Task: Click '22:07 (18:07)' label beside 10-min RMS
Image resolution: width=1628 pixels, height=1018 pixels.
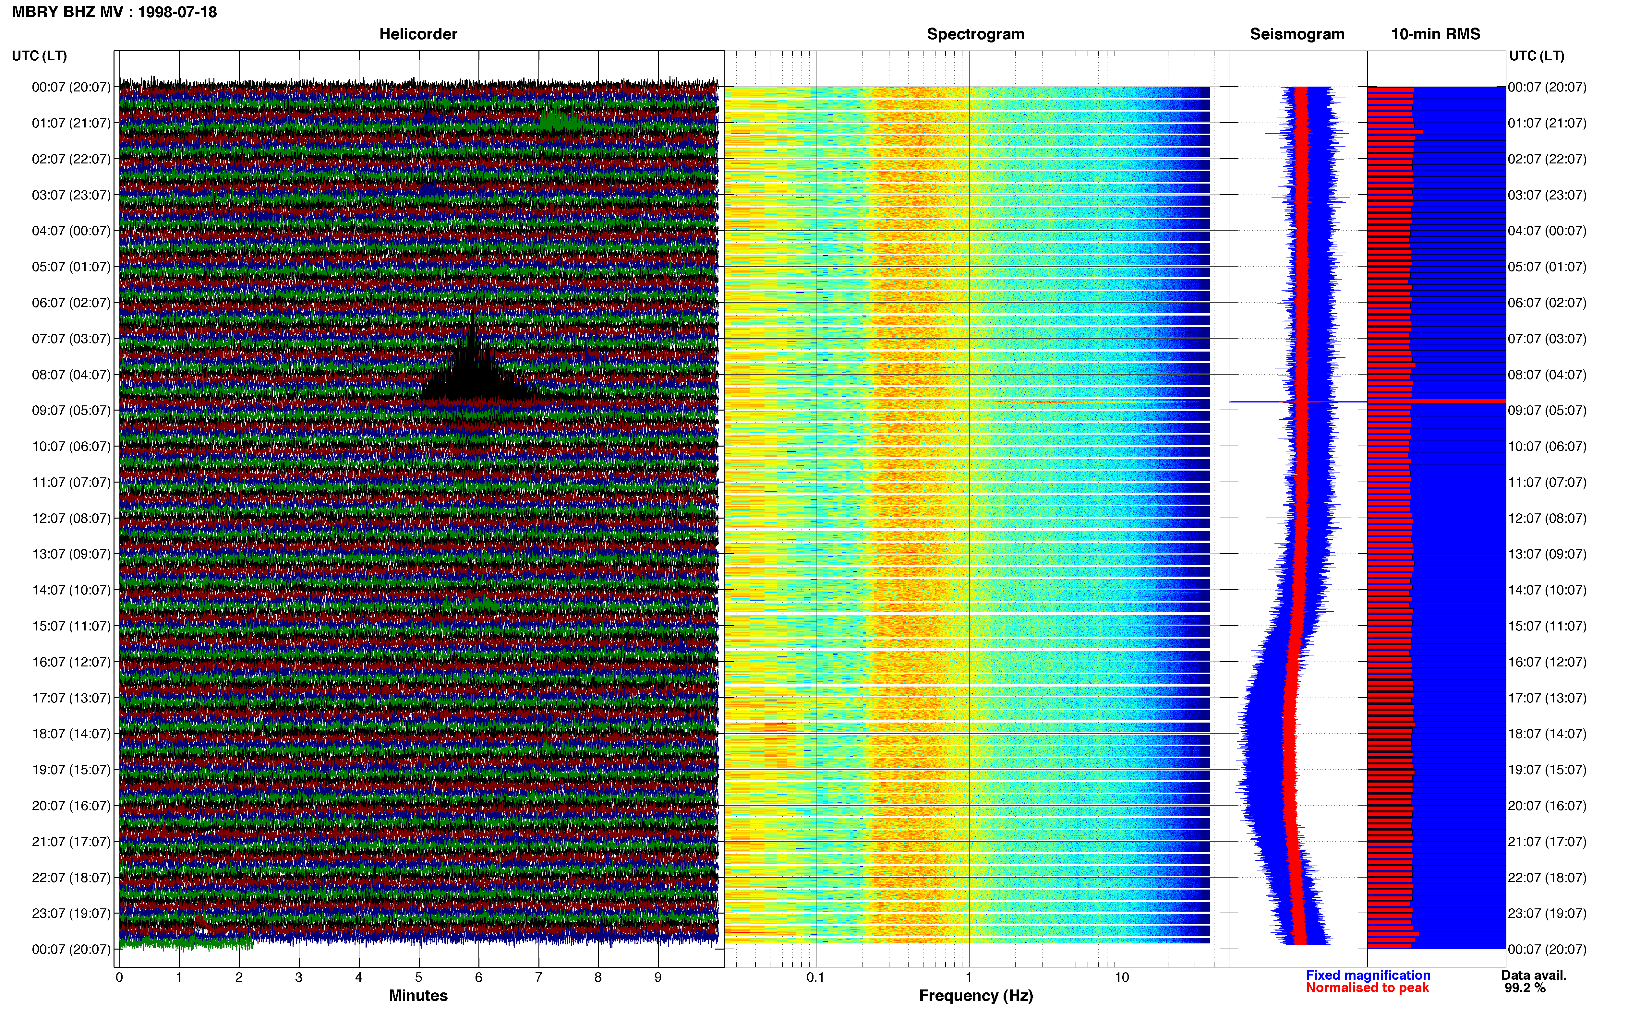Action: point(1547,877)
